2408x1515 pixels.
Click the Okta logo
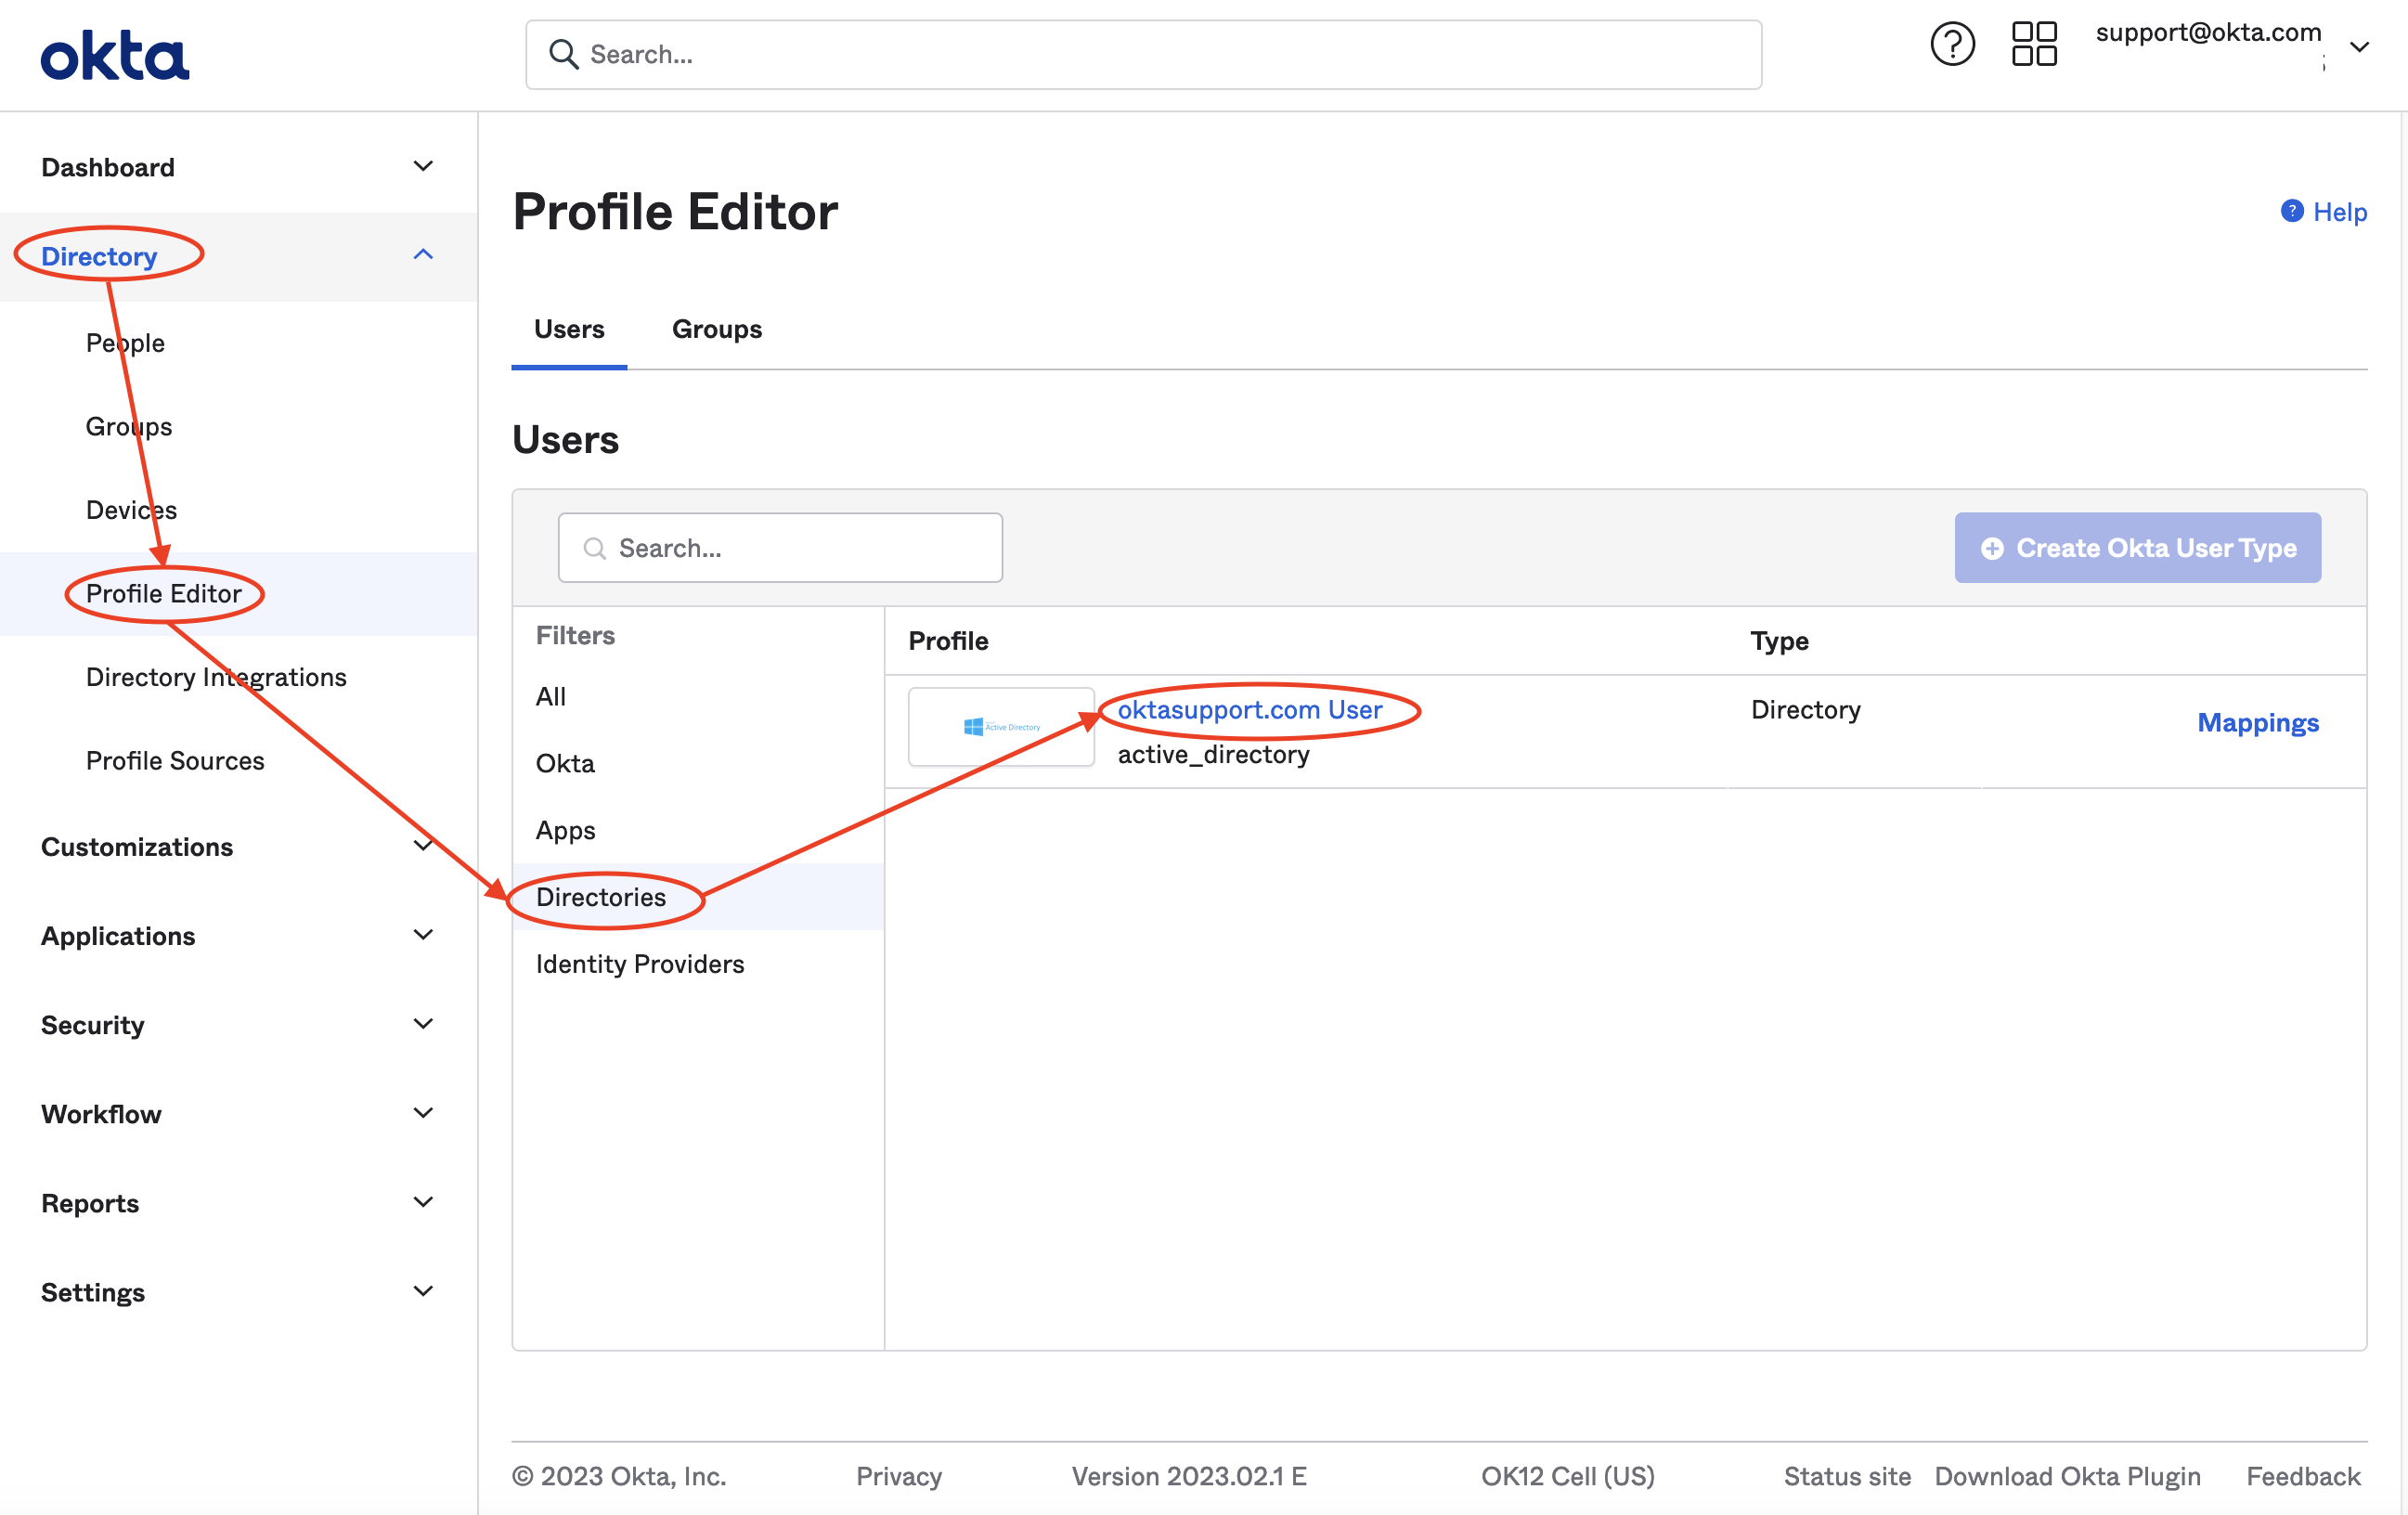pos(114,53)
